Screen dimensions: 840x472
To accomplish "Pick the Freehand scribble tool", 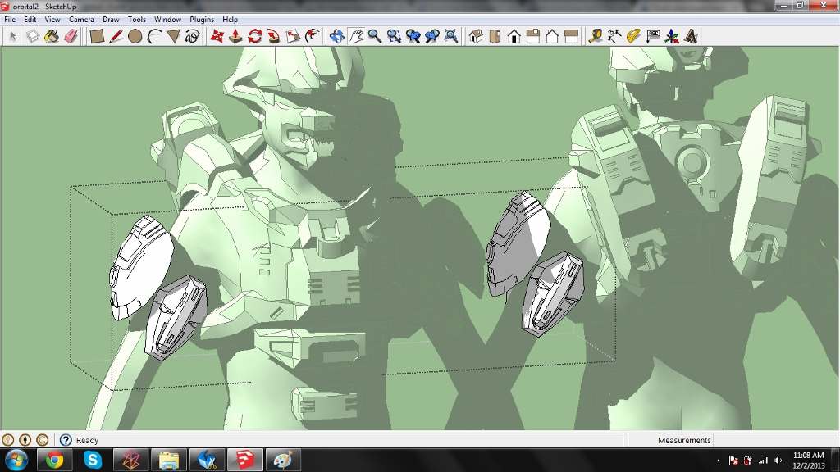I will click(x=193, y=36).
